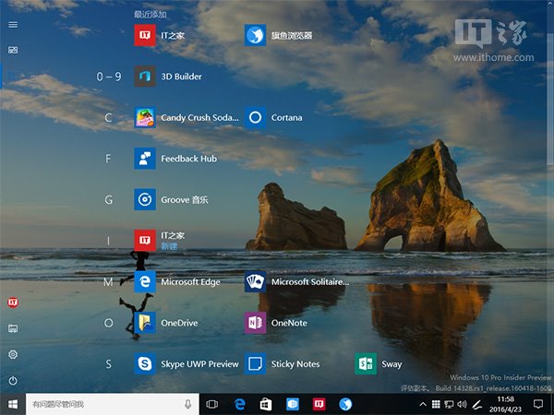Open Settings gear in left sidebar
Image resolution: width=554 pixels, height=415 pixels.
pyautogui.click(x=13, y=354)
